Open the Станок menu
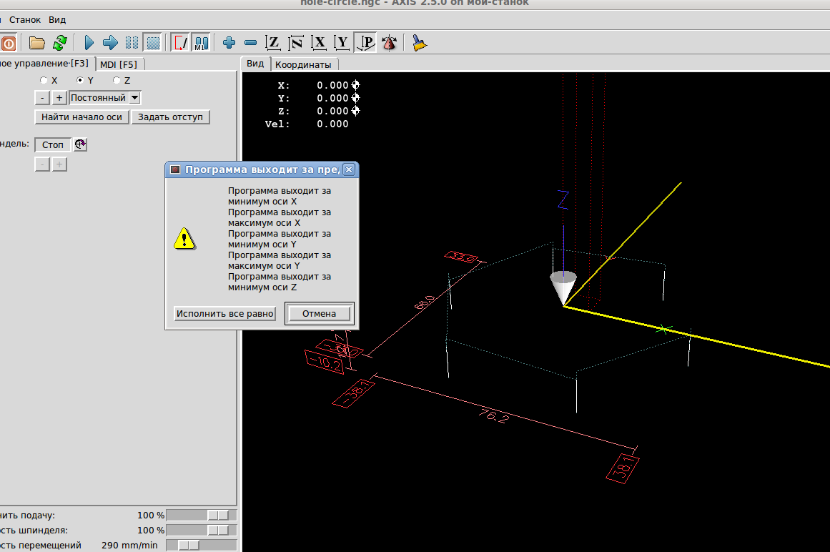830x552 pixels. point(25,20)
